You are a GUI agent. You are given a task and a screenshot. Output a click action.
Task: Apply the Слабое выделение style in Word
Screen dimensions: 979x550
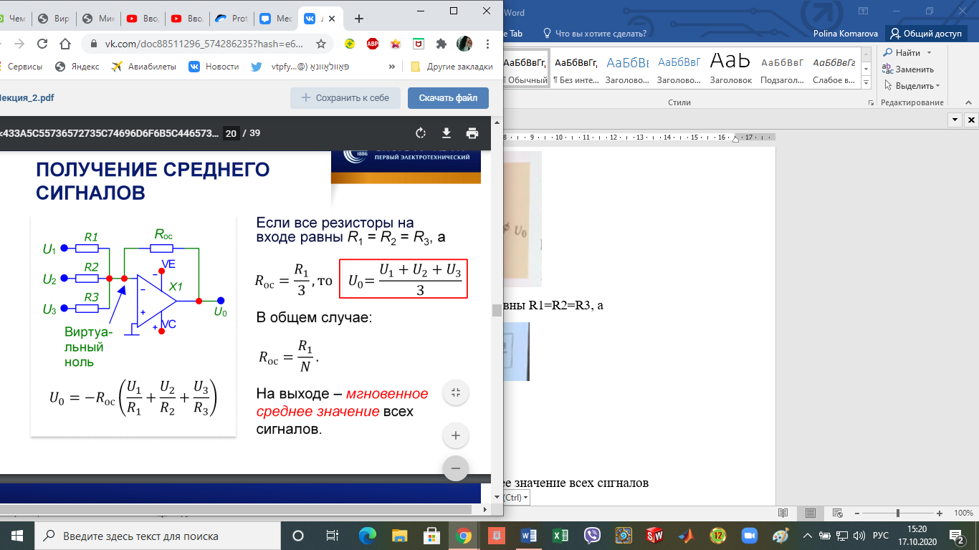pyautogui.click(x=834, y=68)
